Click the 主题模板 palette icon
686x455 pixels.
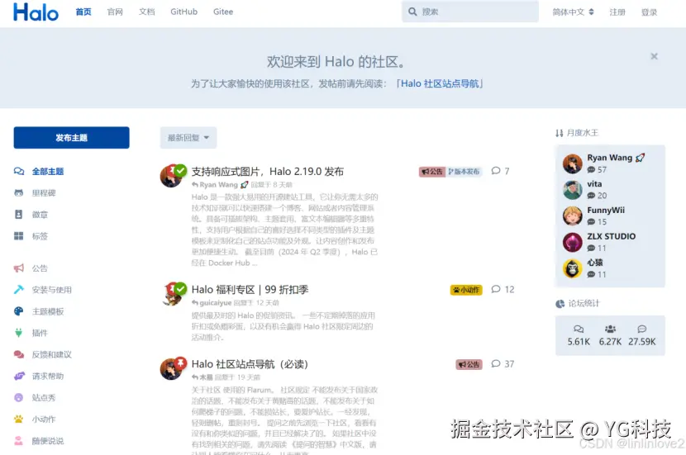pos(19,311)
